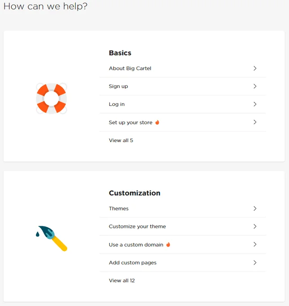Expand the About Big Cartel chevron
Image resolution: width=289 pixels, height=306 pixels.
click(x=255, y=68)
